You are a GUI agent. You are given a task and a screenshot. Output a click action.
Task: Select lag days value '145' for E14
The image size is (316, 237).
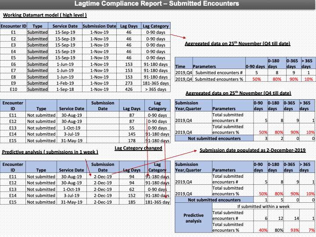coord(132,134)
